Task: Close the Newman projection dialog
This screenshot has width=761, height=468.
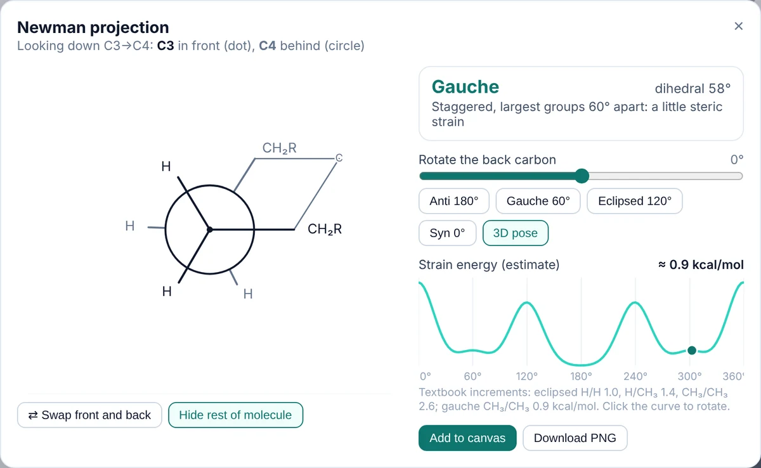Action: pyautogui.click(x=738, y=26)
